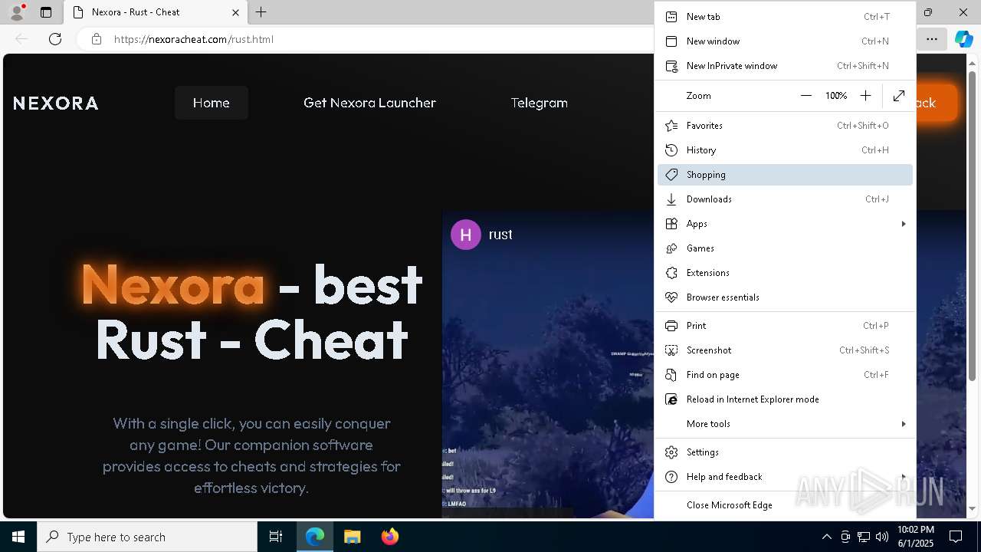Decrease zoom with minus button
This screenshot has height=552, width=981.
(805, 96)
